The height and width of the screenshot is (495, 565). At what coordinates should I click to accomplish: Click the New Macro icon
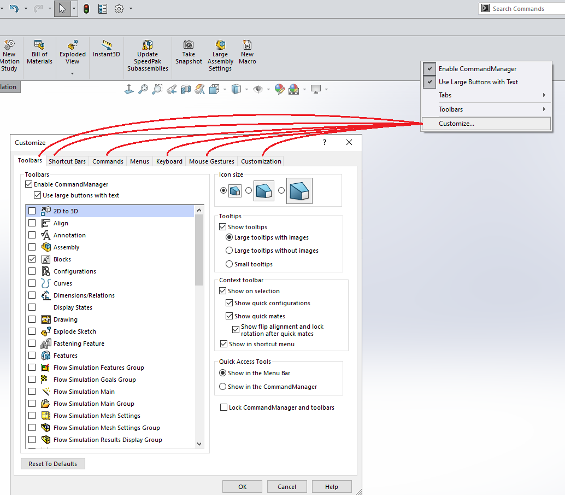click(247, 45)
